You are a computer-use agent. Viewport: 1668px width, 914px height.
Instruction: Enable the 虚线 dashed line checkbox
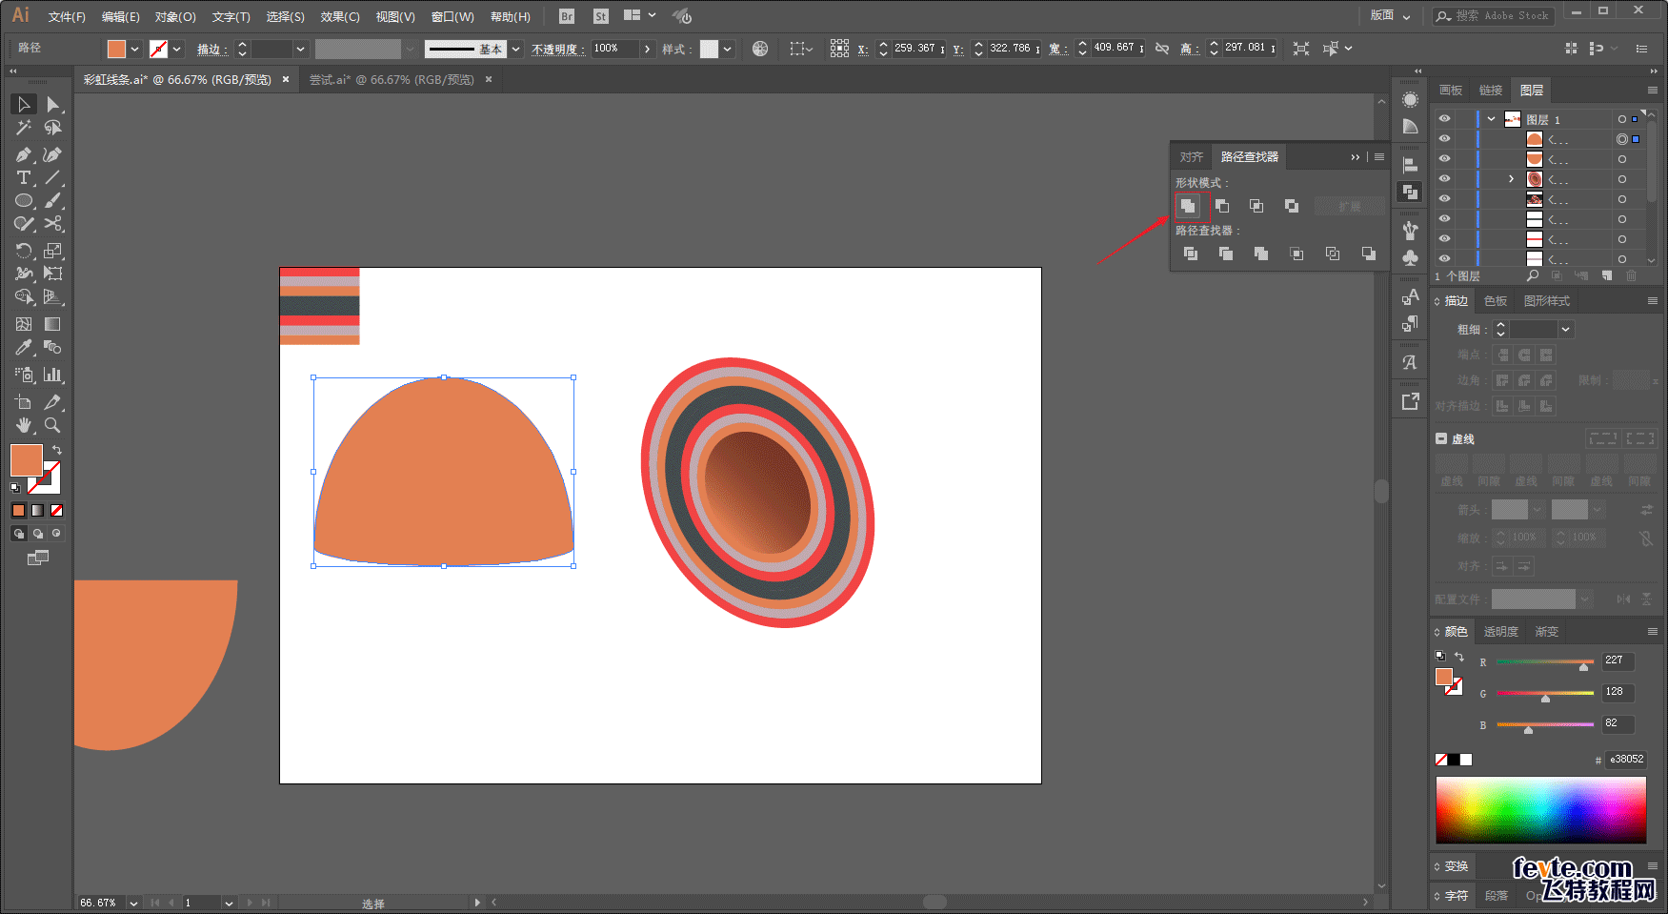tap(1441, 439)
